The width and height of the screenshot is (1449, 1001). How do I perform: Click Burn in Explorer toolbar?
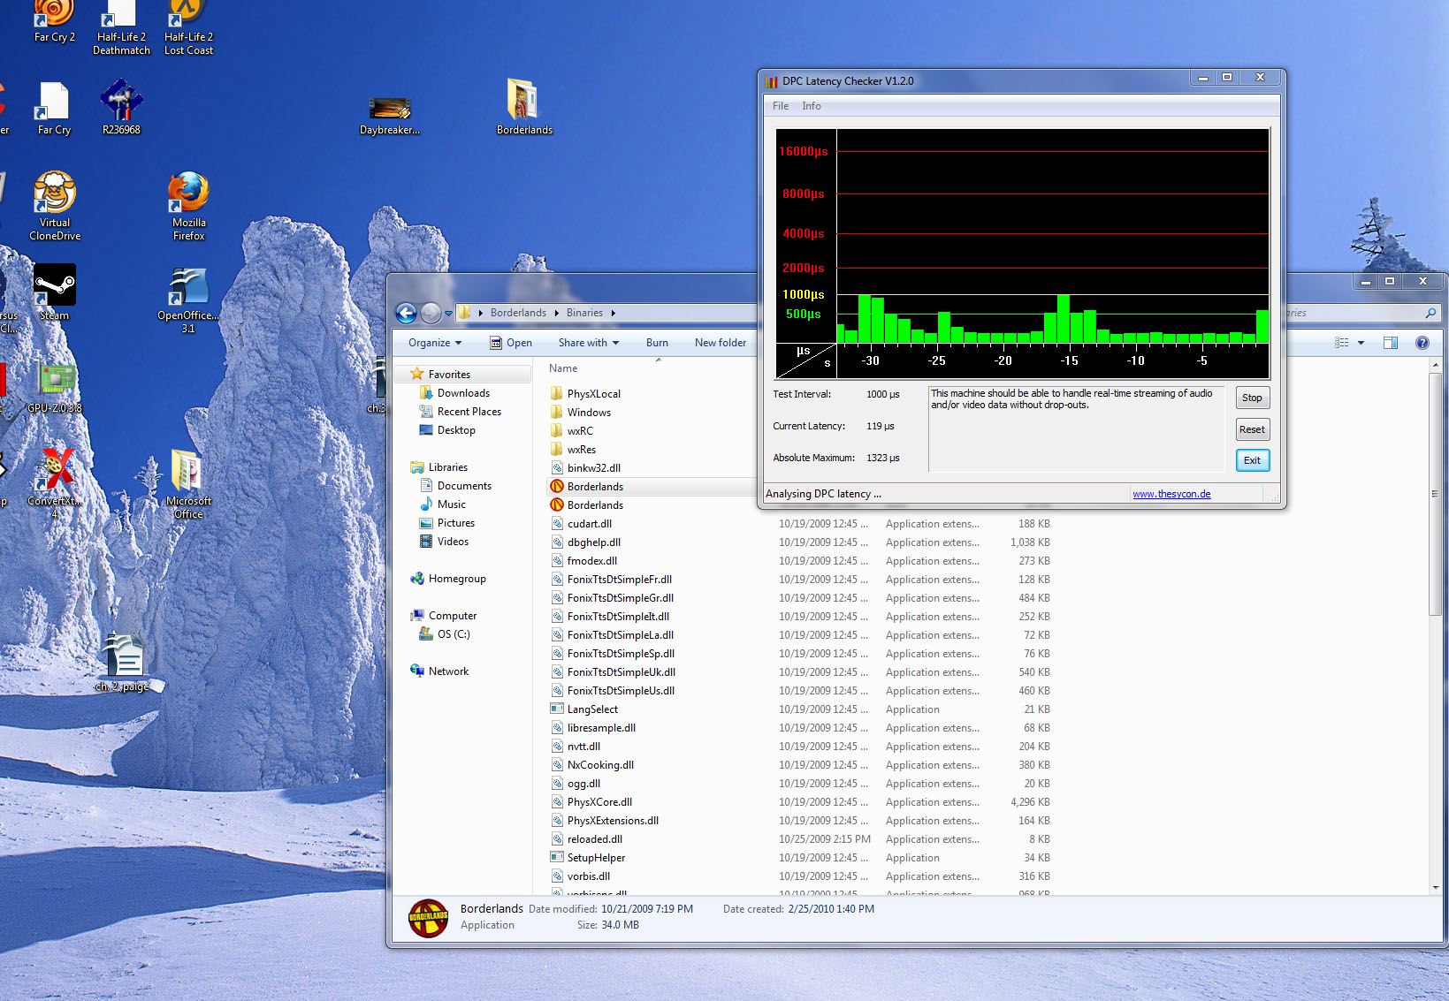(x=657, y=343)
